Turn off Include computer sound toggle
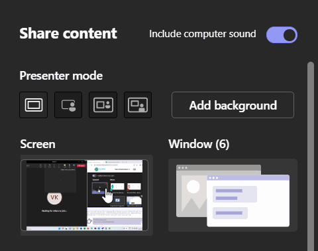Screen dimensions: 318x251 click(x=282, y=35)
